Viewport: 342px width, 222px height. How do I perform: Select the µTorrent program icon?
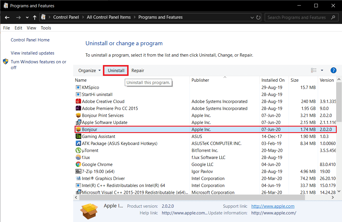pyautogui.click(x=78, y=151)
